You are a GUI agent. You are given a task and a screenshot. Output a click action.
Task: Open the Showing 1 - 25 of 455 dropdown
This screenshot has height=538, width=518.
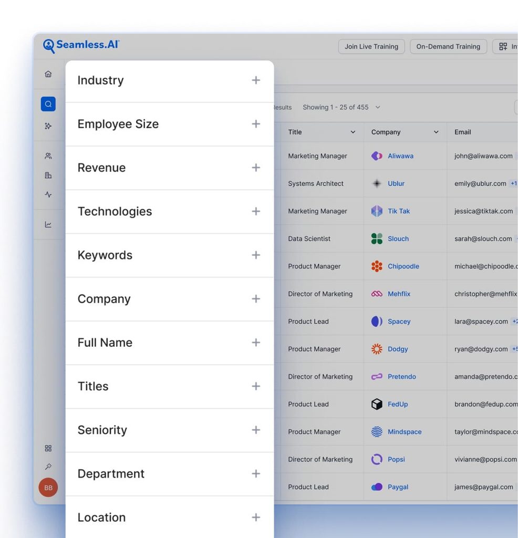341,107
